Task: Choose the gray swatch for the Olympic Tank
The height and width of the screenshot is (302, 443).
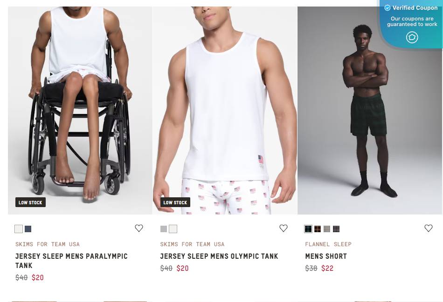Action: point(164,228)
